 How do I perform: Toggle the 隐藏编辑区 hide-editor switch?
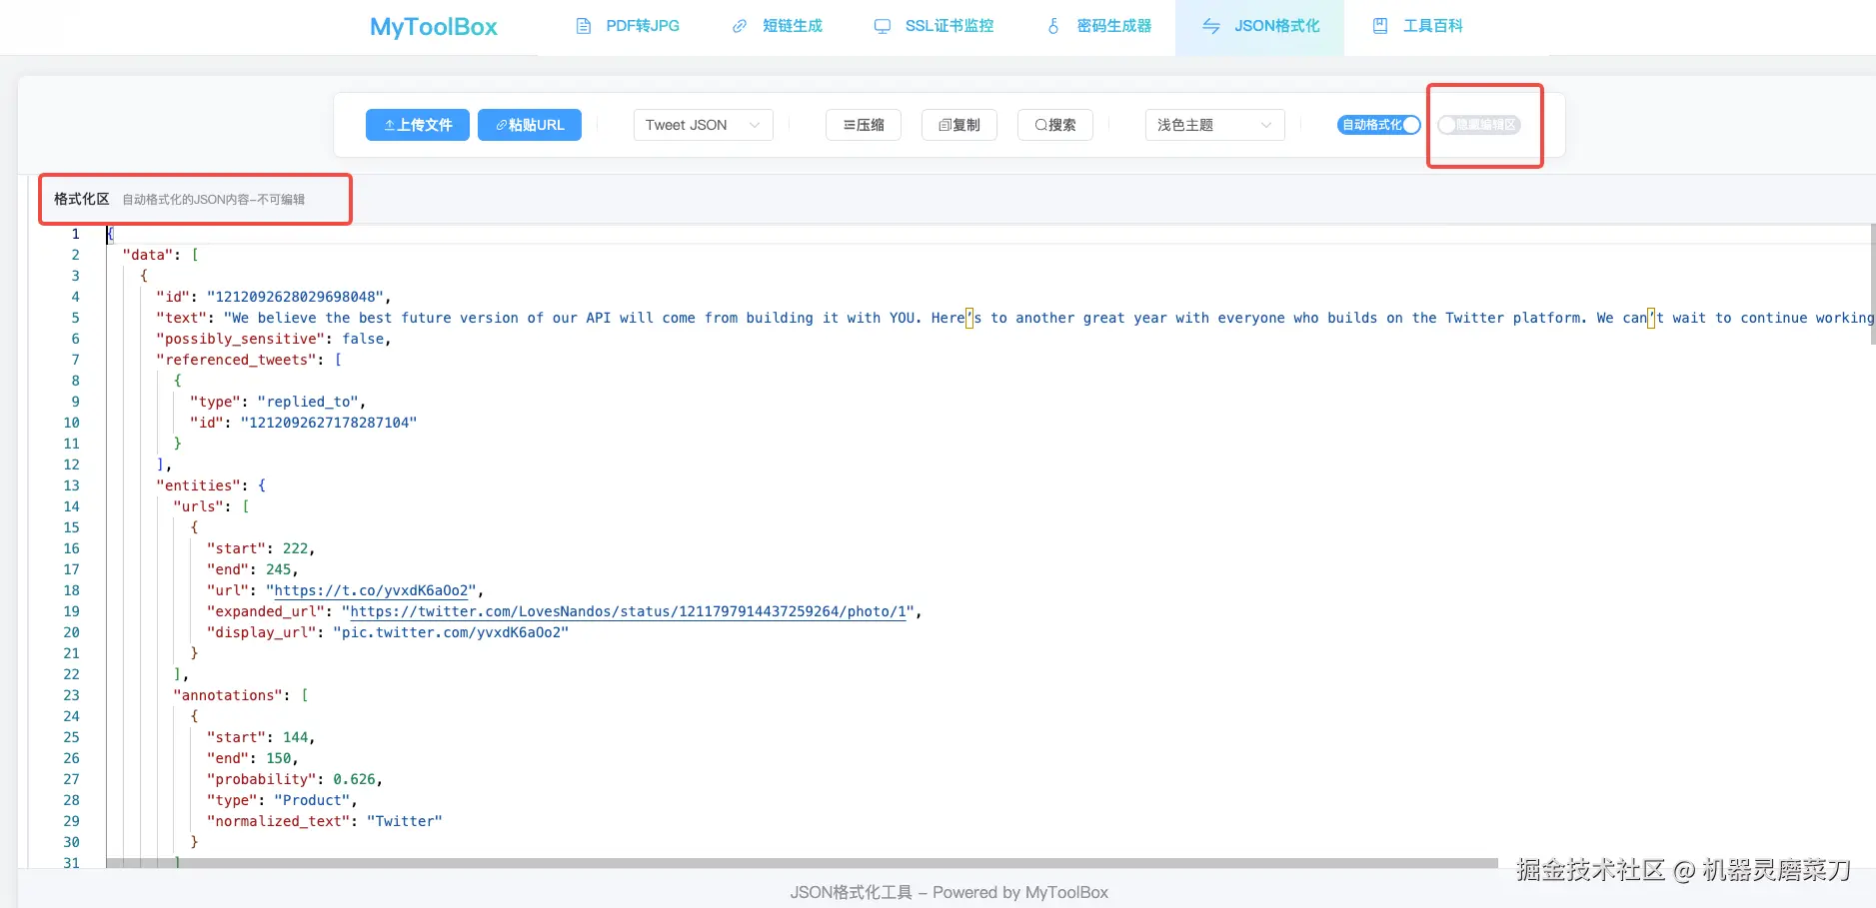click(1479, 125)
